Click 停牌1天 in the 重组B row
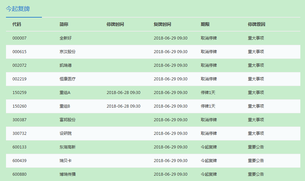305x181 pixels. (208, 106)
